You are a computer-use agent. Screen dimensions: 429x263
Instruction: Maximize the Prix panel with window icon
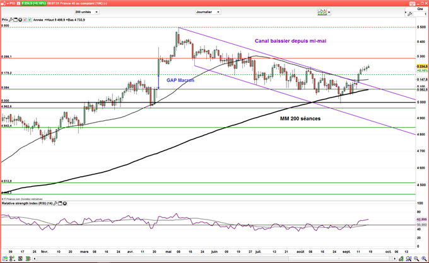15,20
